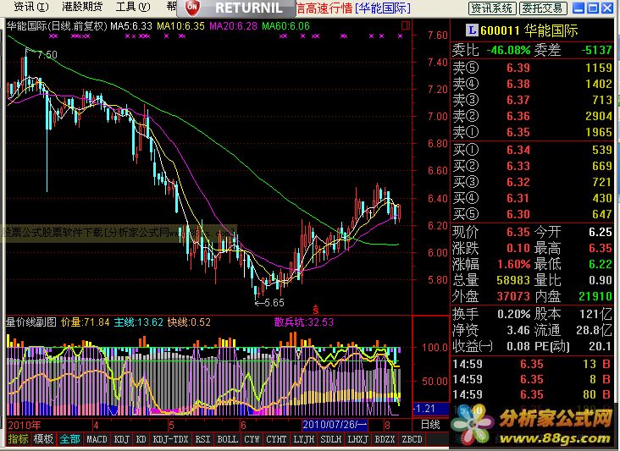Click the 换手 0.20% value
Image resolution: width=620 pixels, height=451 pixels.
pyautogui.click(x=513, y=314)
